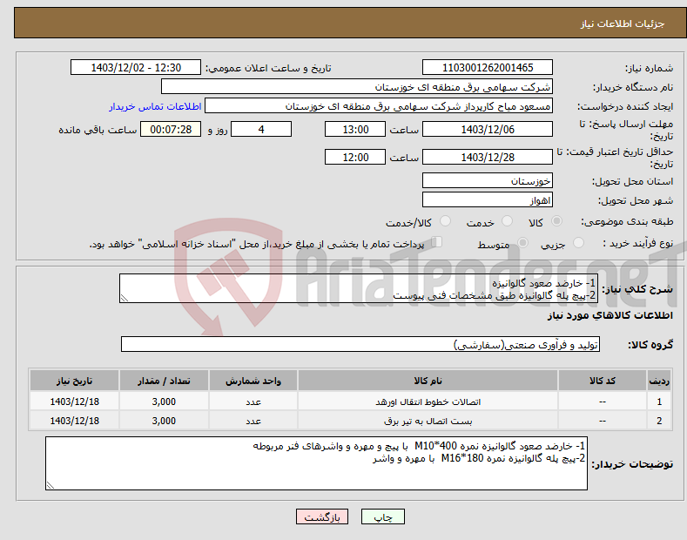Click the buyer organization name field

357,87
